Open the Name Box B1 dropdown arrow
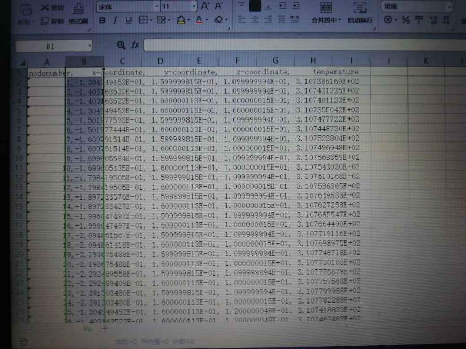The height and width of the screenshot is (349, 466). [x=89, y=46]
